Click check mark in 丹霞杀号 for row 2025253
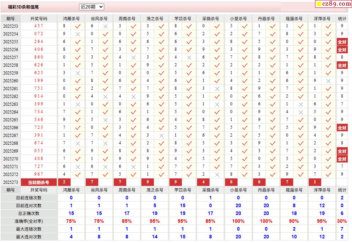The height and width of the screenshot is (243, 352). coord(273,26)
